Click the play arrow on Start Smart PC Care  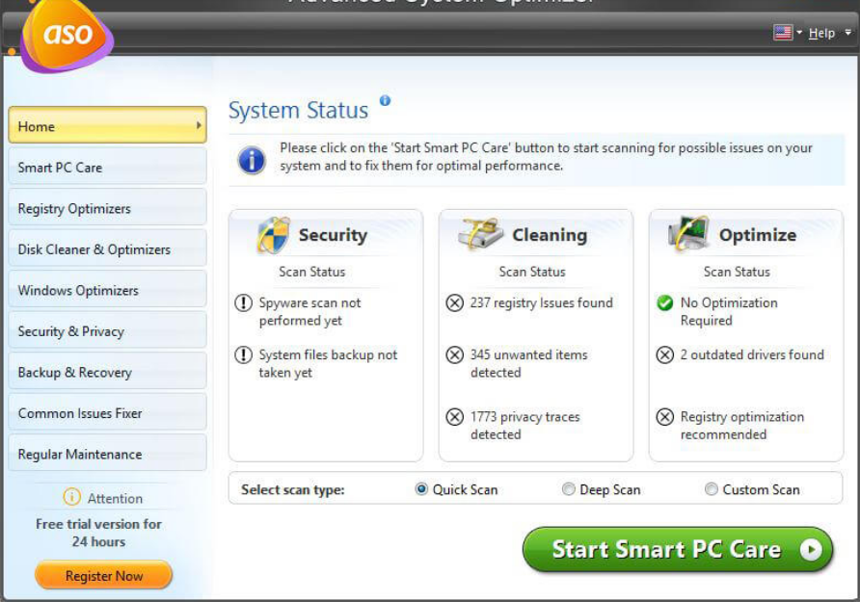[x=811, y=549]
